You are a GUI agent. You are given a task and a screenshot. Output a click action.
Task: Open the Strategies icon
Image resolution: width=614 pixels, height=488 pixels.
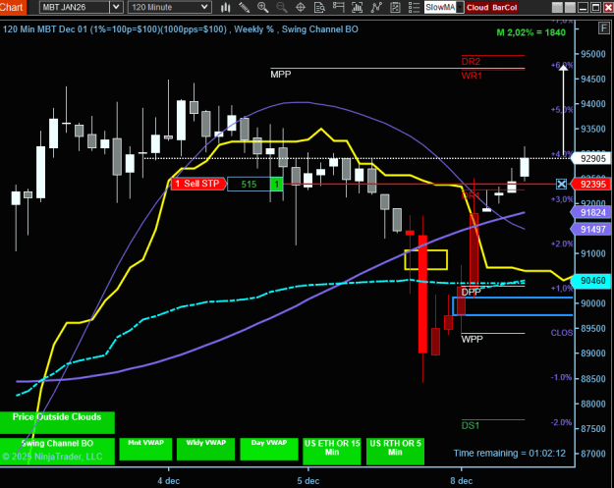point(395,7)
